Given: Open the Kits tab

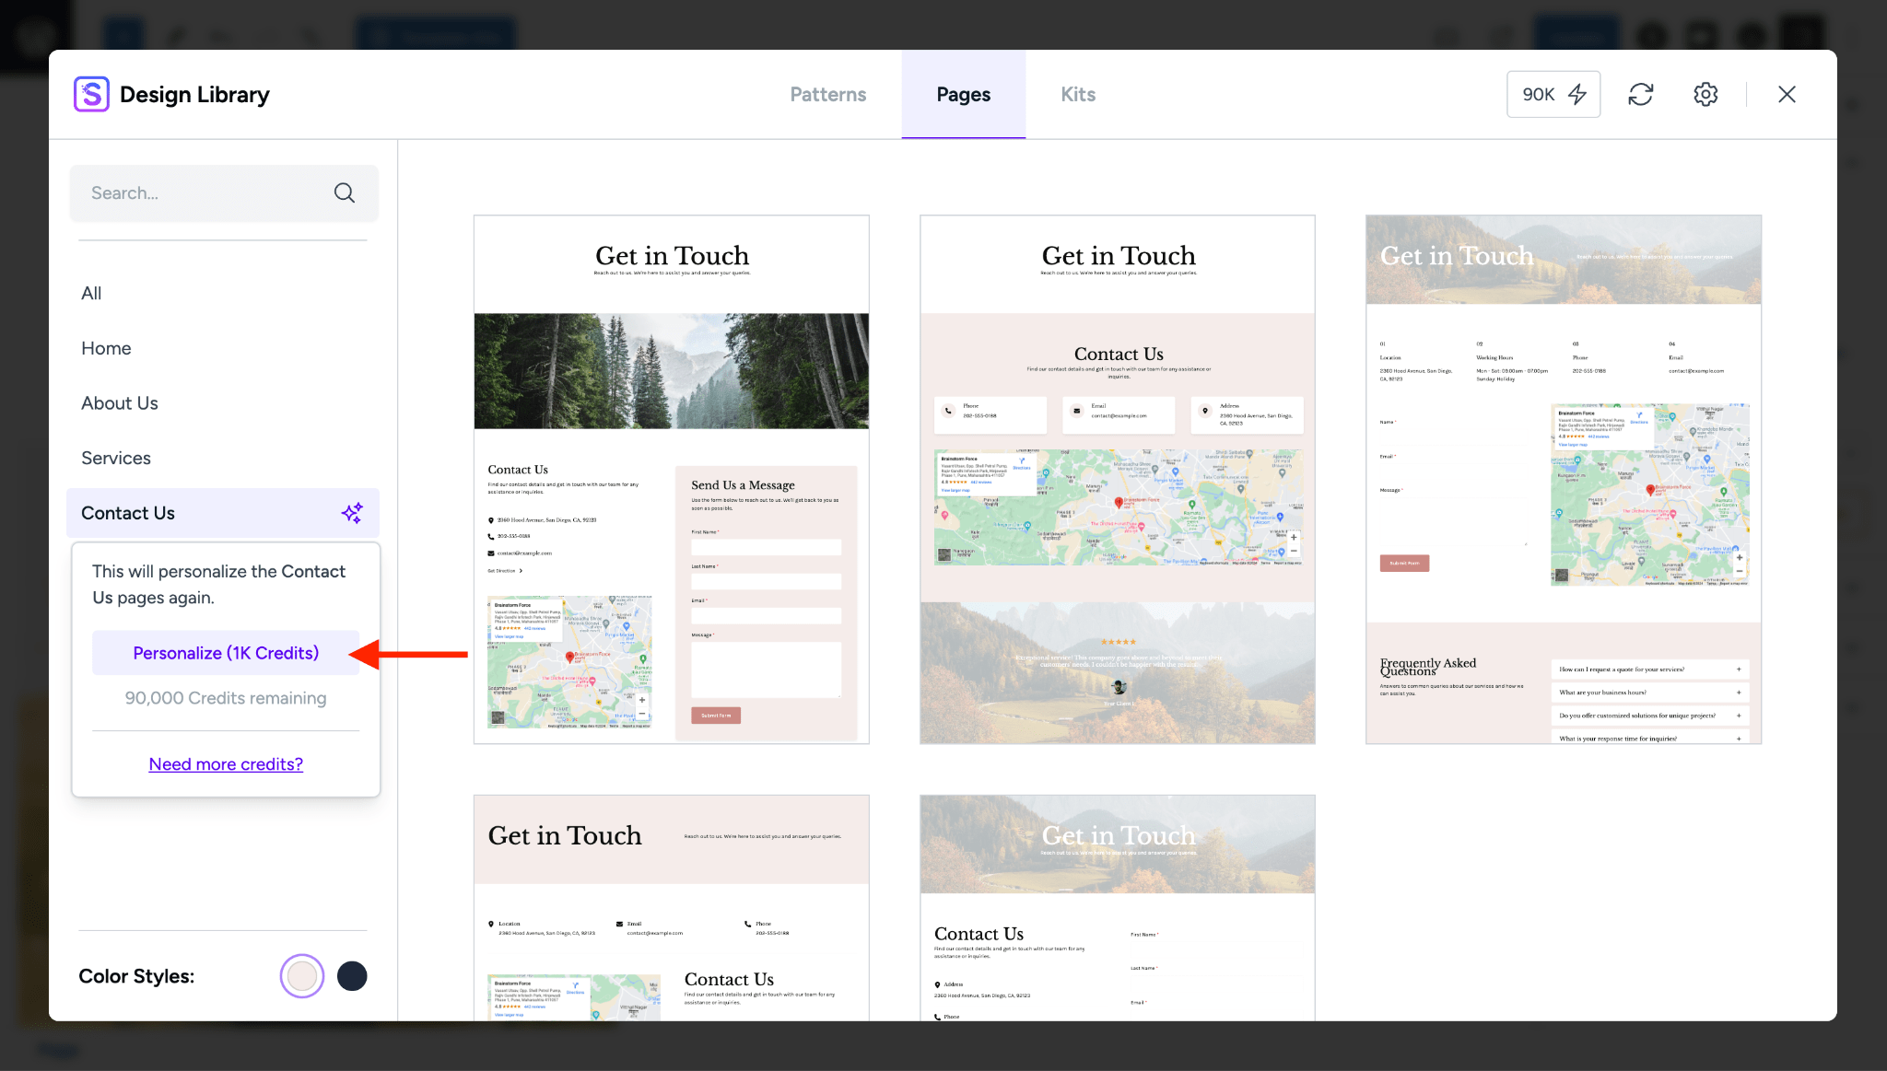Looking at the screenshot, I should 1078,94.
